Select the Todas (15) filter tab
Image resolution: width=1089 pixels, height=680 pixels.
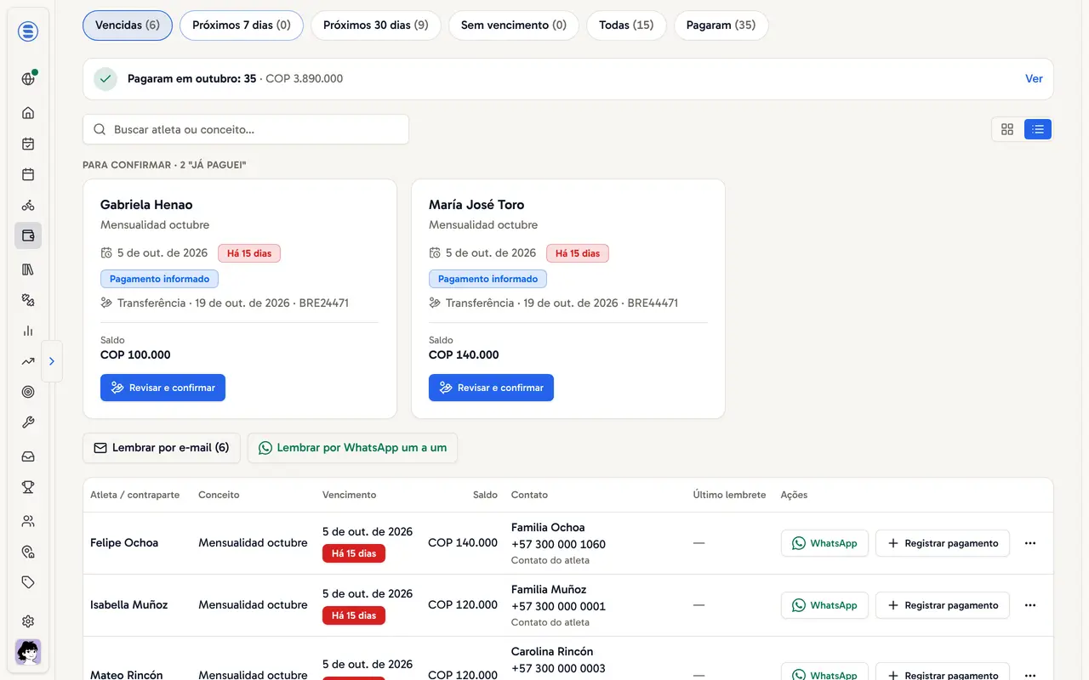(x=626, y=25)
